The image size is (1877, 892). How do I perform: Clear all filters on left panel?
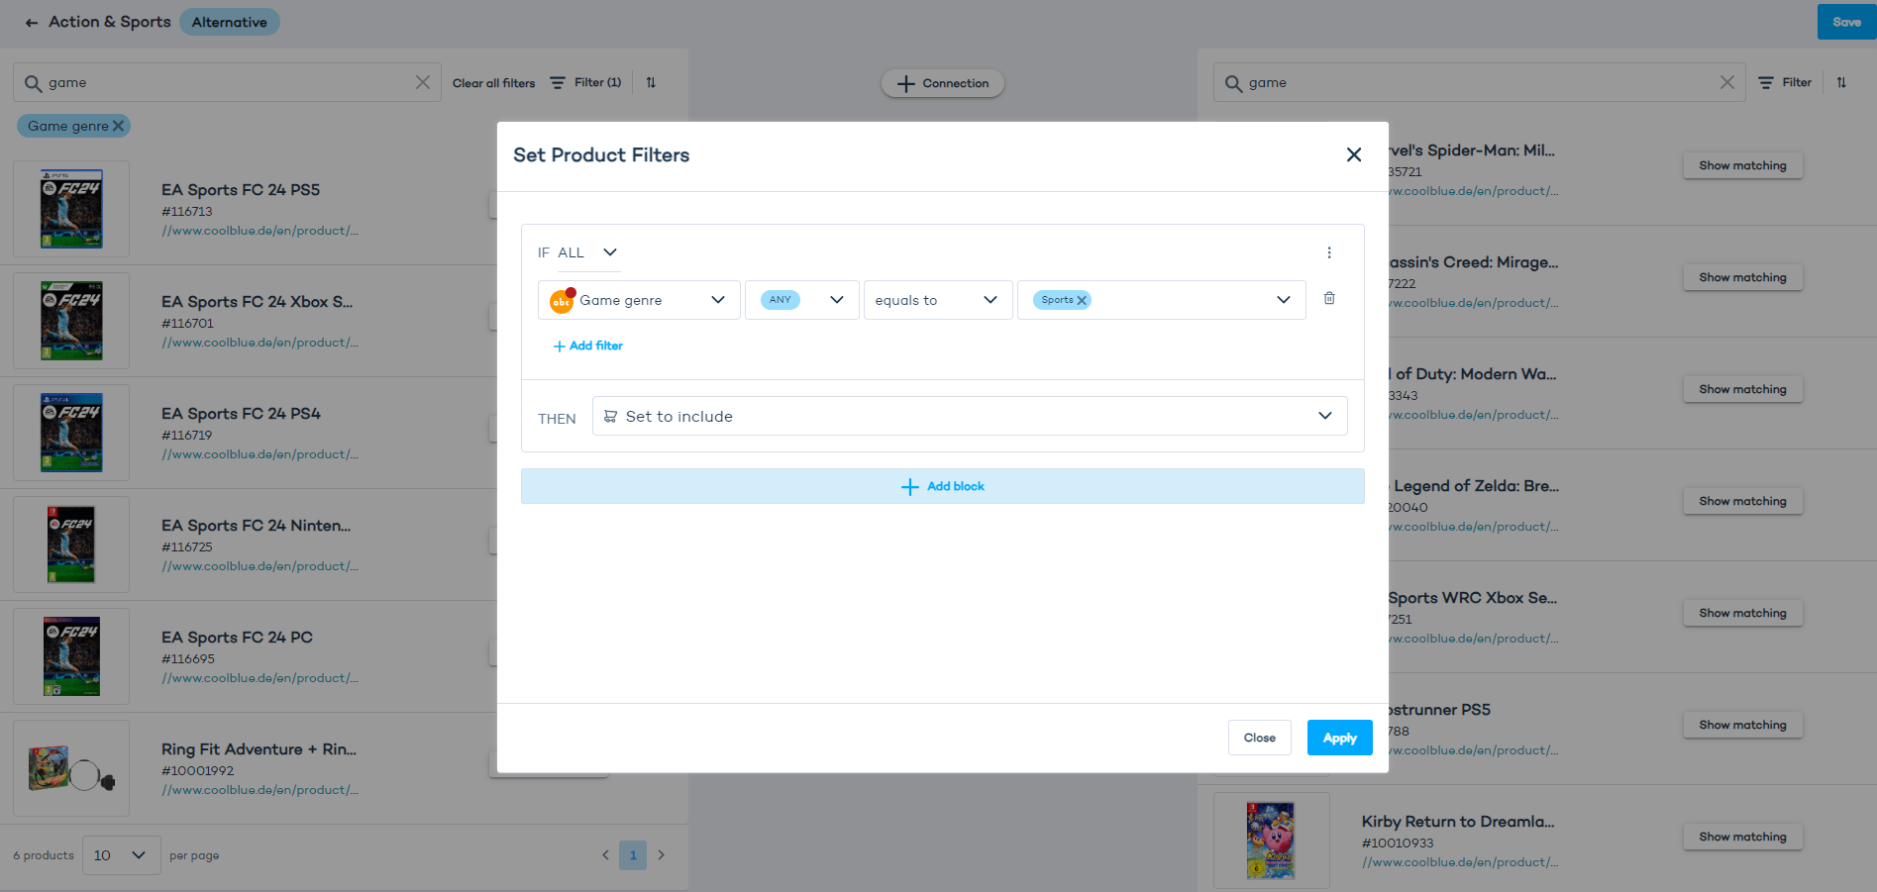click(493, 83)
